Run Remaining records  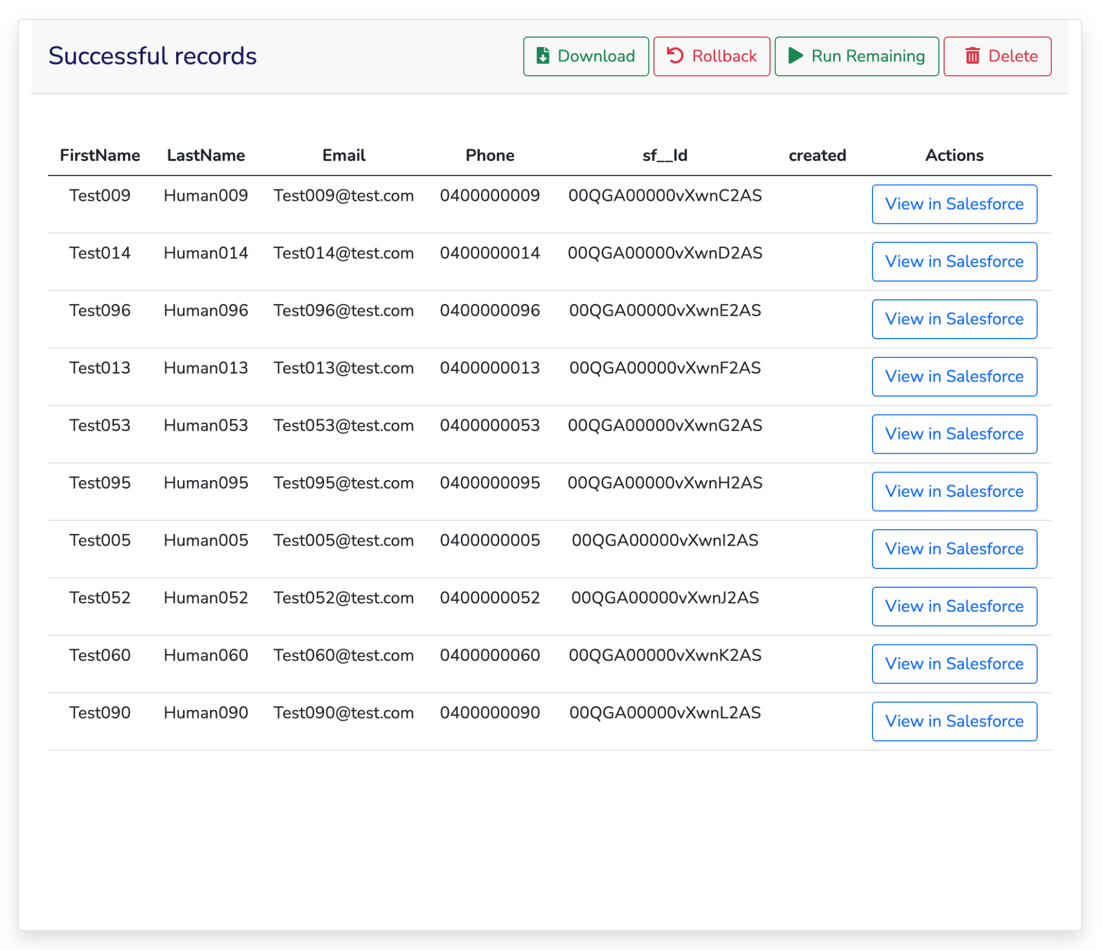[856, 55]
